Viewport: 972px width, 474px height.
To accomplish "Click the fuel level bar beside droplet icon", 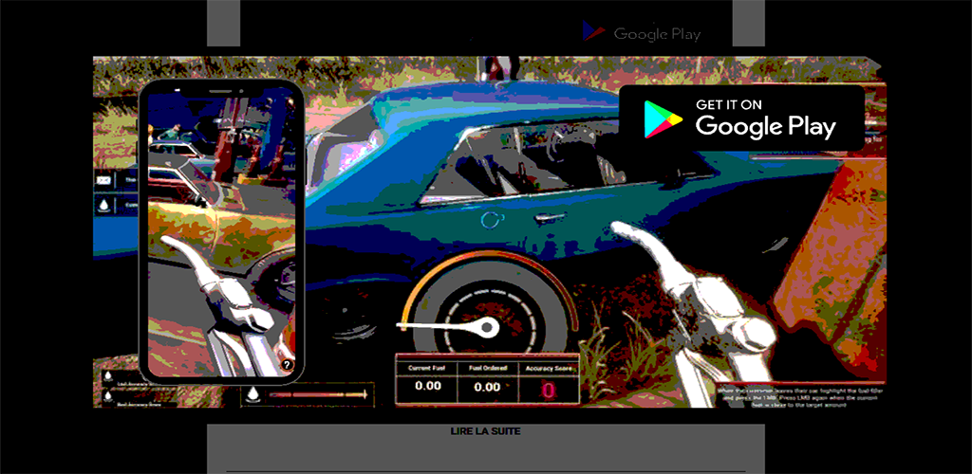I will pos(317,394).
